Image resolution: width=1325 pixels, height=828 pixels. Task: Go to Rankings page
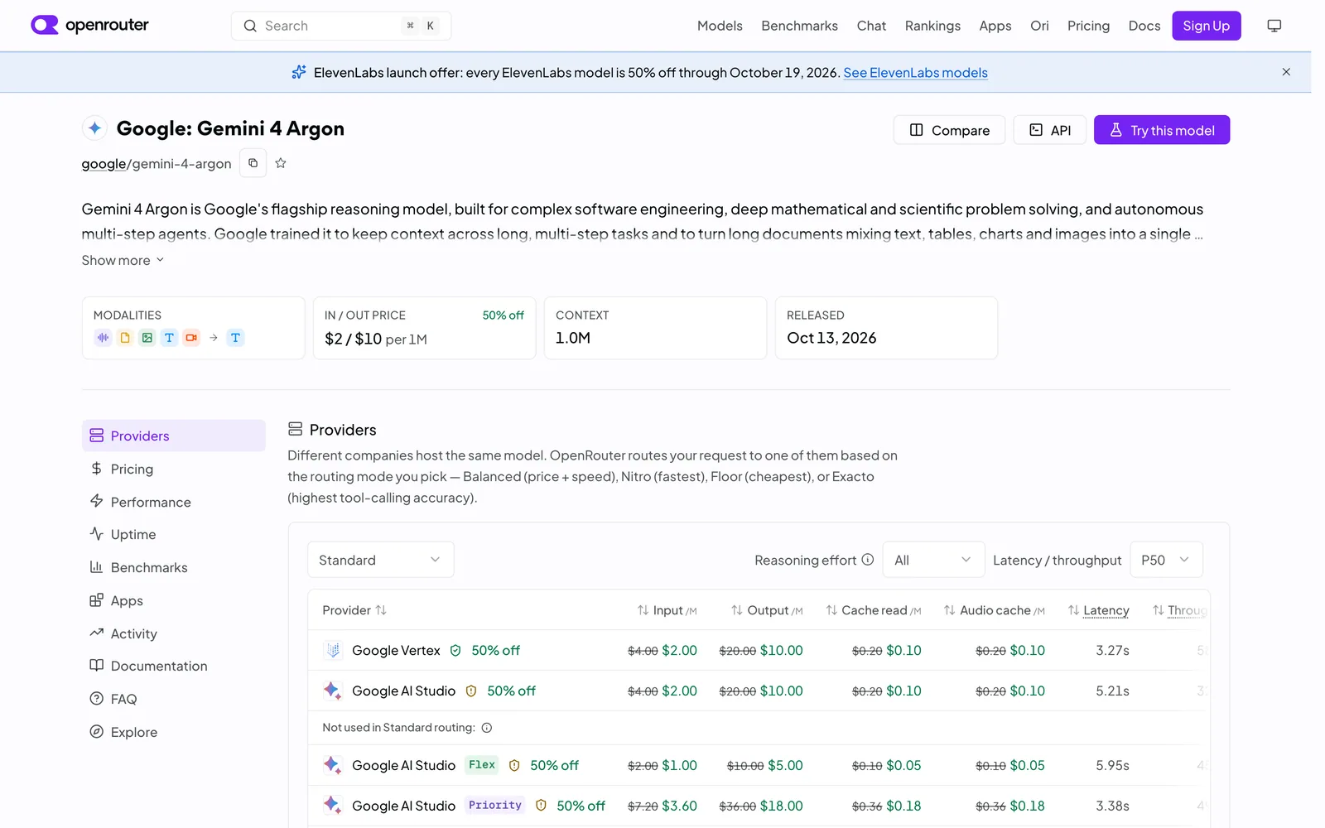(x=932, y=26)
